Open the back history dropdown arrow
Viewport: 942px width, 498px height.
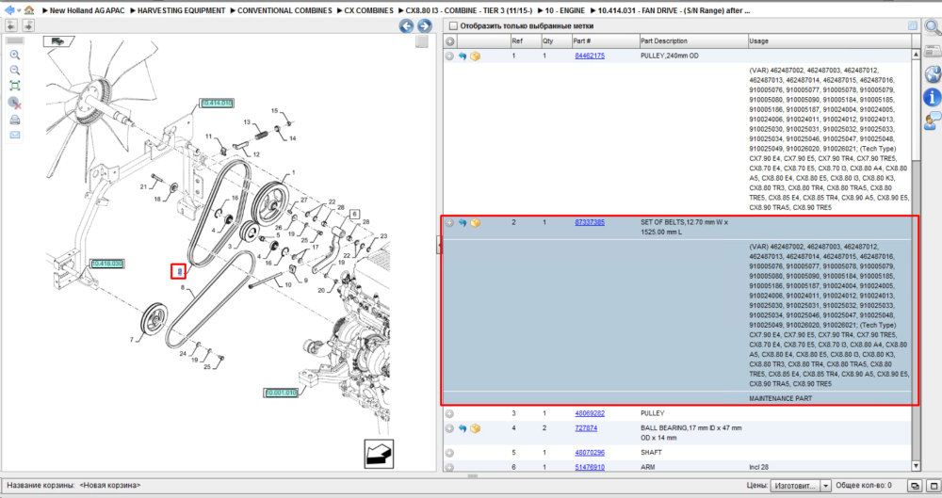[19, 10]
